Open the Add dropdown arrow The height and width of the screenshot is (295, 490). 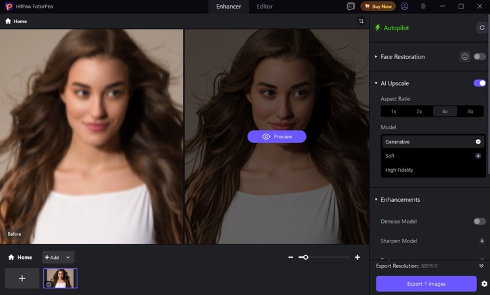pyautogui.click(x=68, y=257)
